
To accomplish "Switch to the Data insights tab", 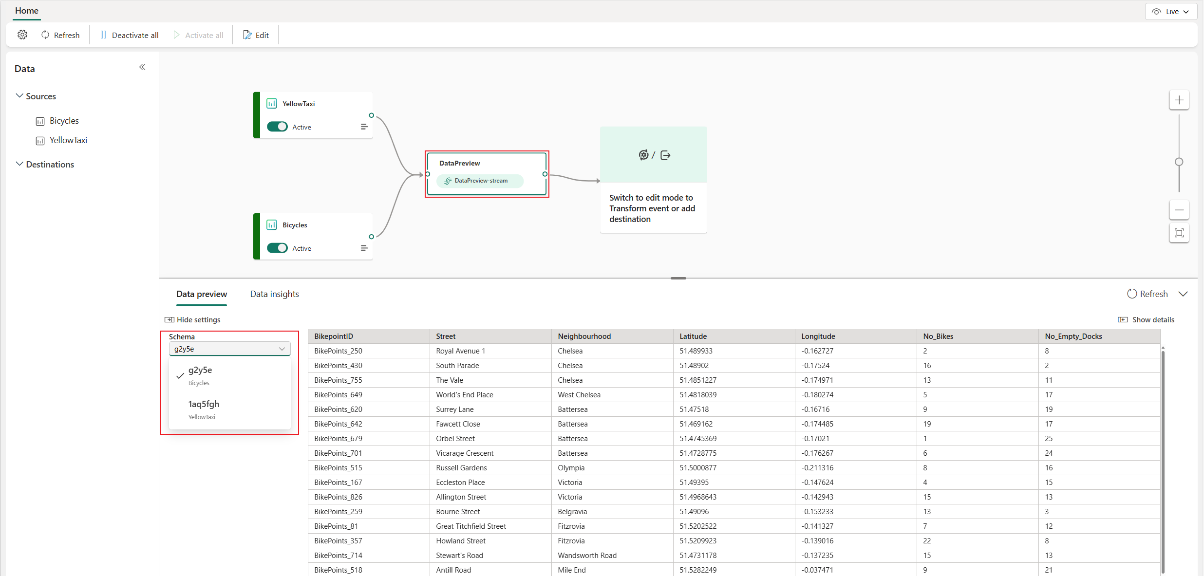I will tap(275, 294).
